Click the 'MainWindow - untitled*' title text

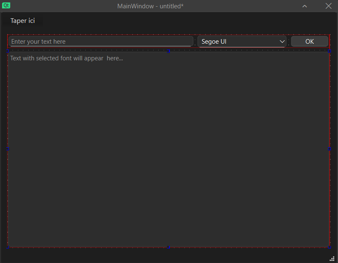(150, 6)
